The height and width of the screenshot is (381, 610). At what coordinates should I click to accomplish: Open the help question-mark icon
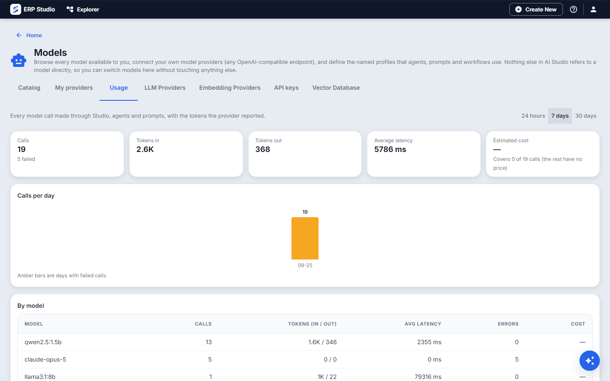[574, 9]
